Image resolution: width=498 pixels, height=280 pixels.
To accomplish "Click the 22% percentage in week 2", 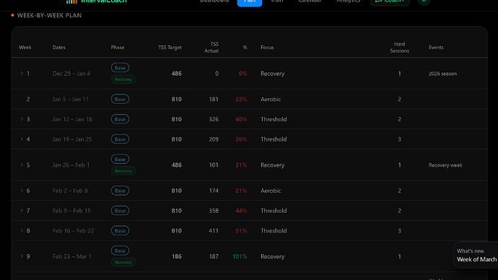I will pyautogui.click(x=241, y=99).
